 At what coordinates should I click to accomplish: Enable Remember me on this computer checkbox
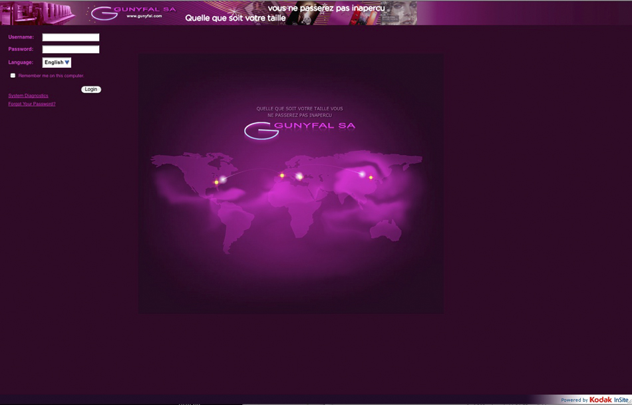click(x=13, y=75)
